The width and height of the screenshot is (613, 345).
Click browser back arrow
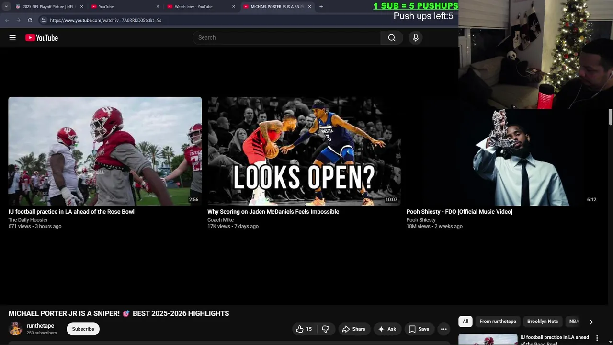point(7,20)
